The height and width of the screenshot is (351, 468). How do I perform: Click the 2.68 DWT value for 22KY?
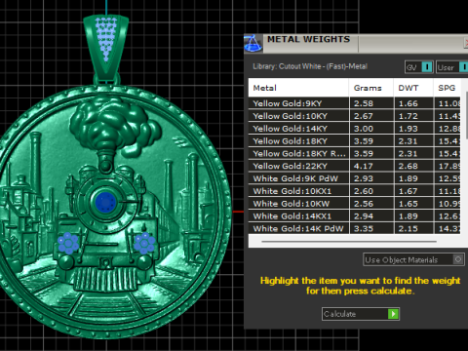pyautogui.click(x=408, y=166)
